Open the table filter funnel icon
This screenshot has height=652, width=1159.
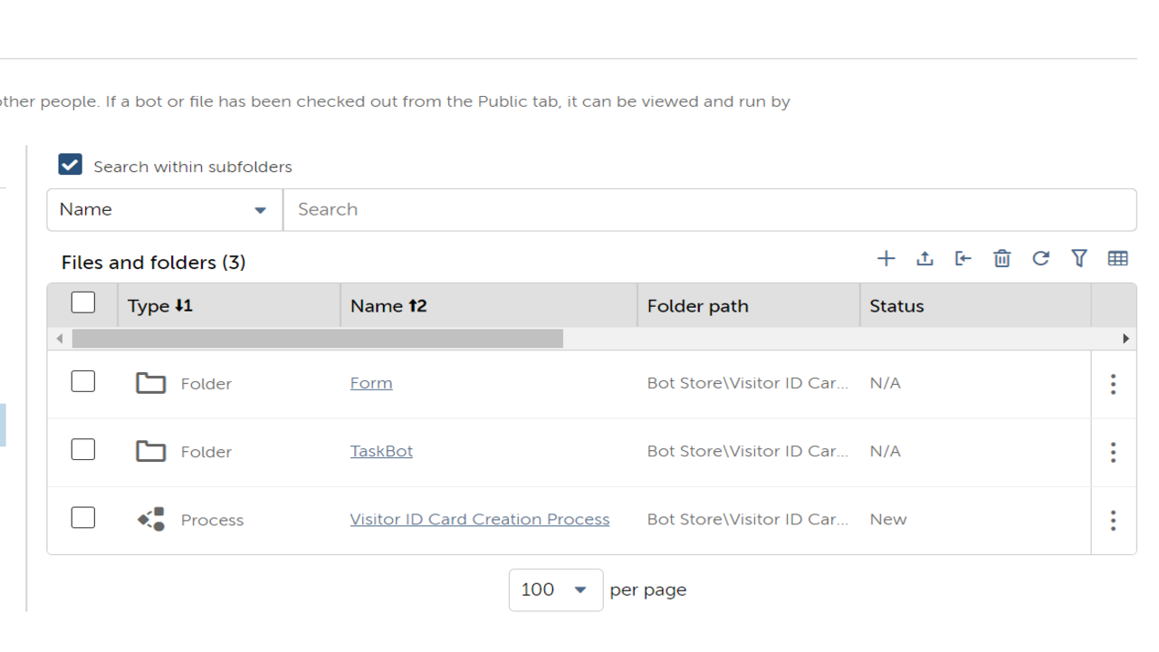(1078, 259)
